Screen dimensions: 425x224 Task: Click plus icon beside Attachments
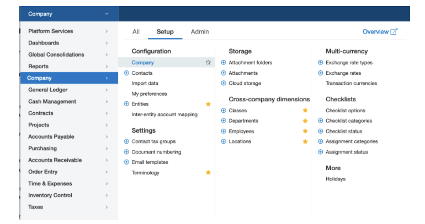[224, 73]
